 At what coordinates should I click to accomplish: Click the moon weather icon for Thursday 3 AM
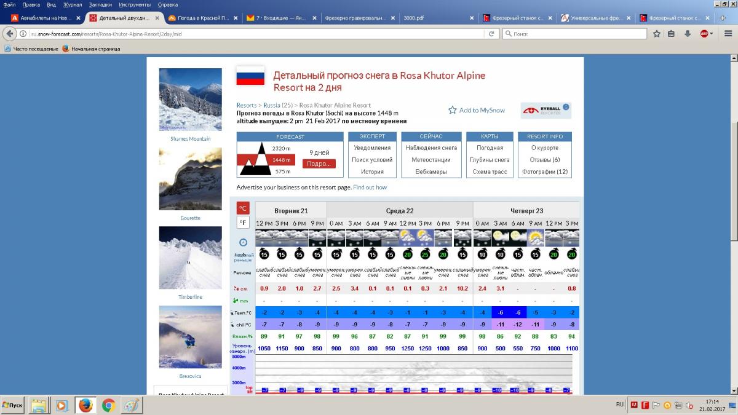pos(500,238)
